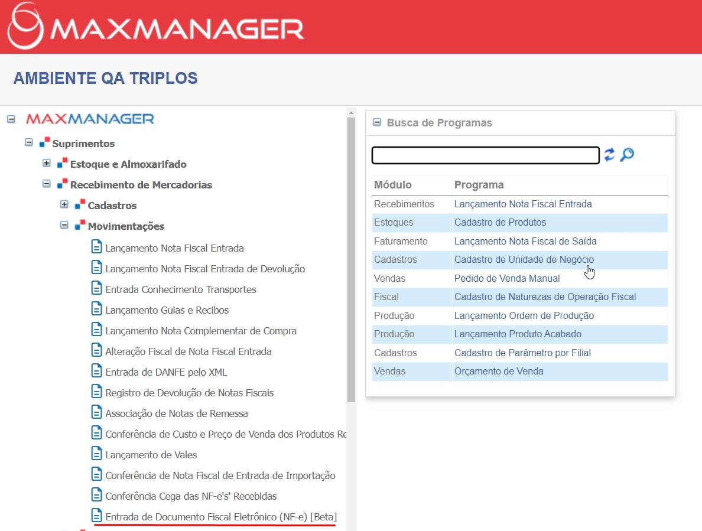Image resolution: width=702 pixels, height=531 pixels.
Task: Click the MaxManager logo in the red header
Action: 155,26
